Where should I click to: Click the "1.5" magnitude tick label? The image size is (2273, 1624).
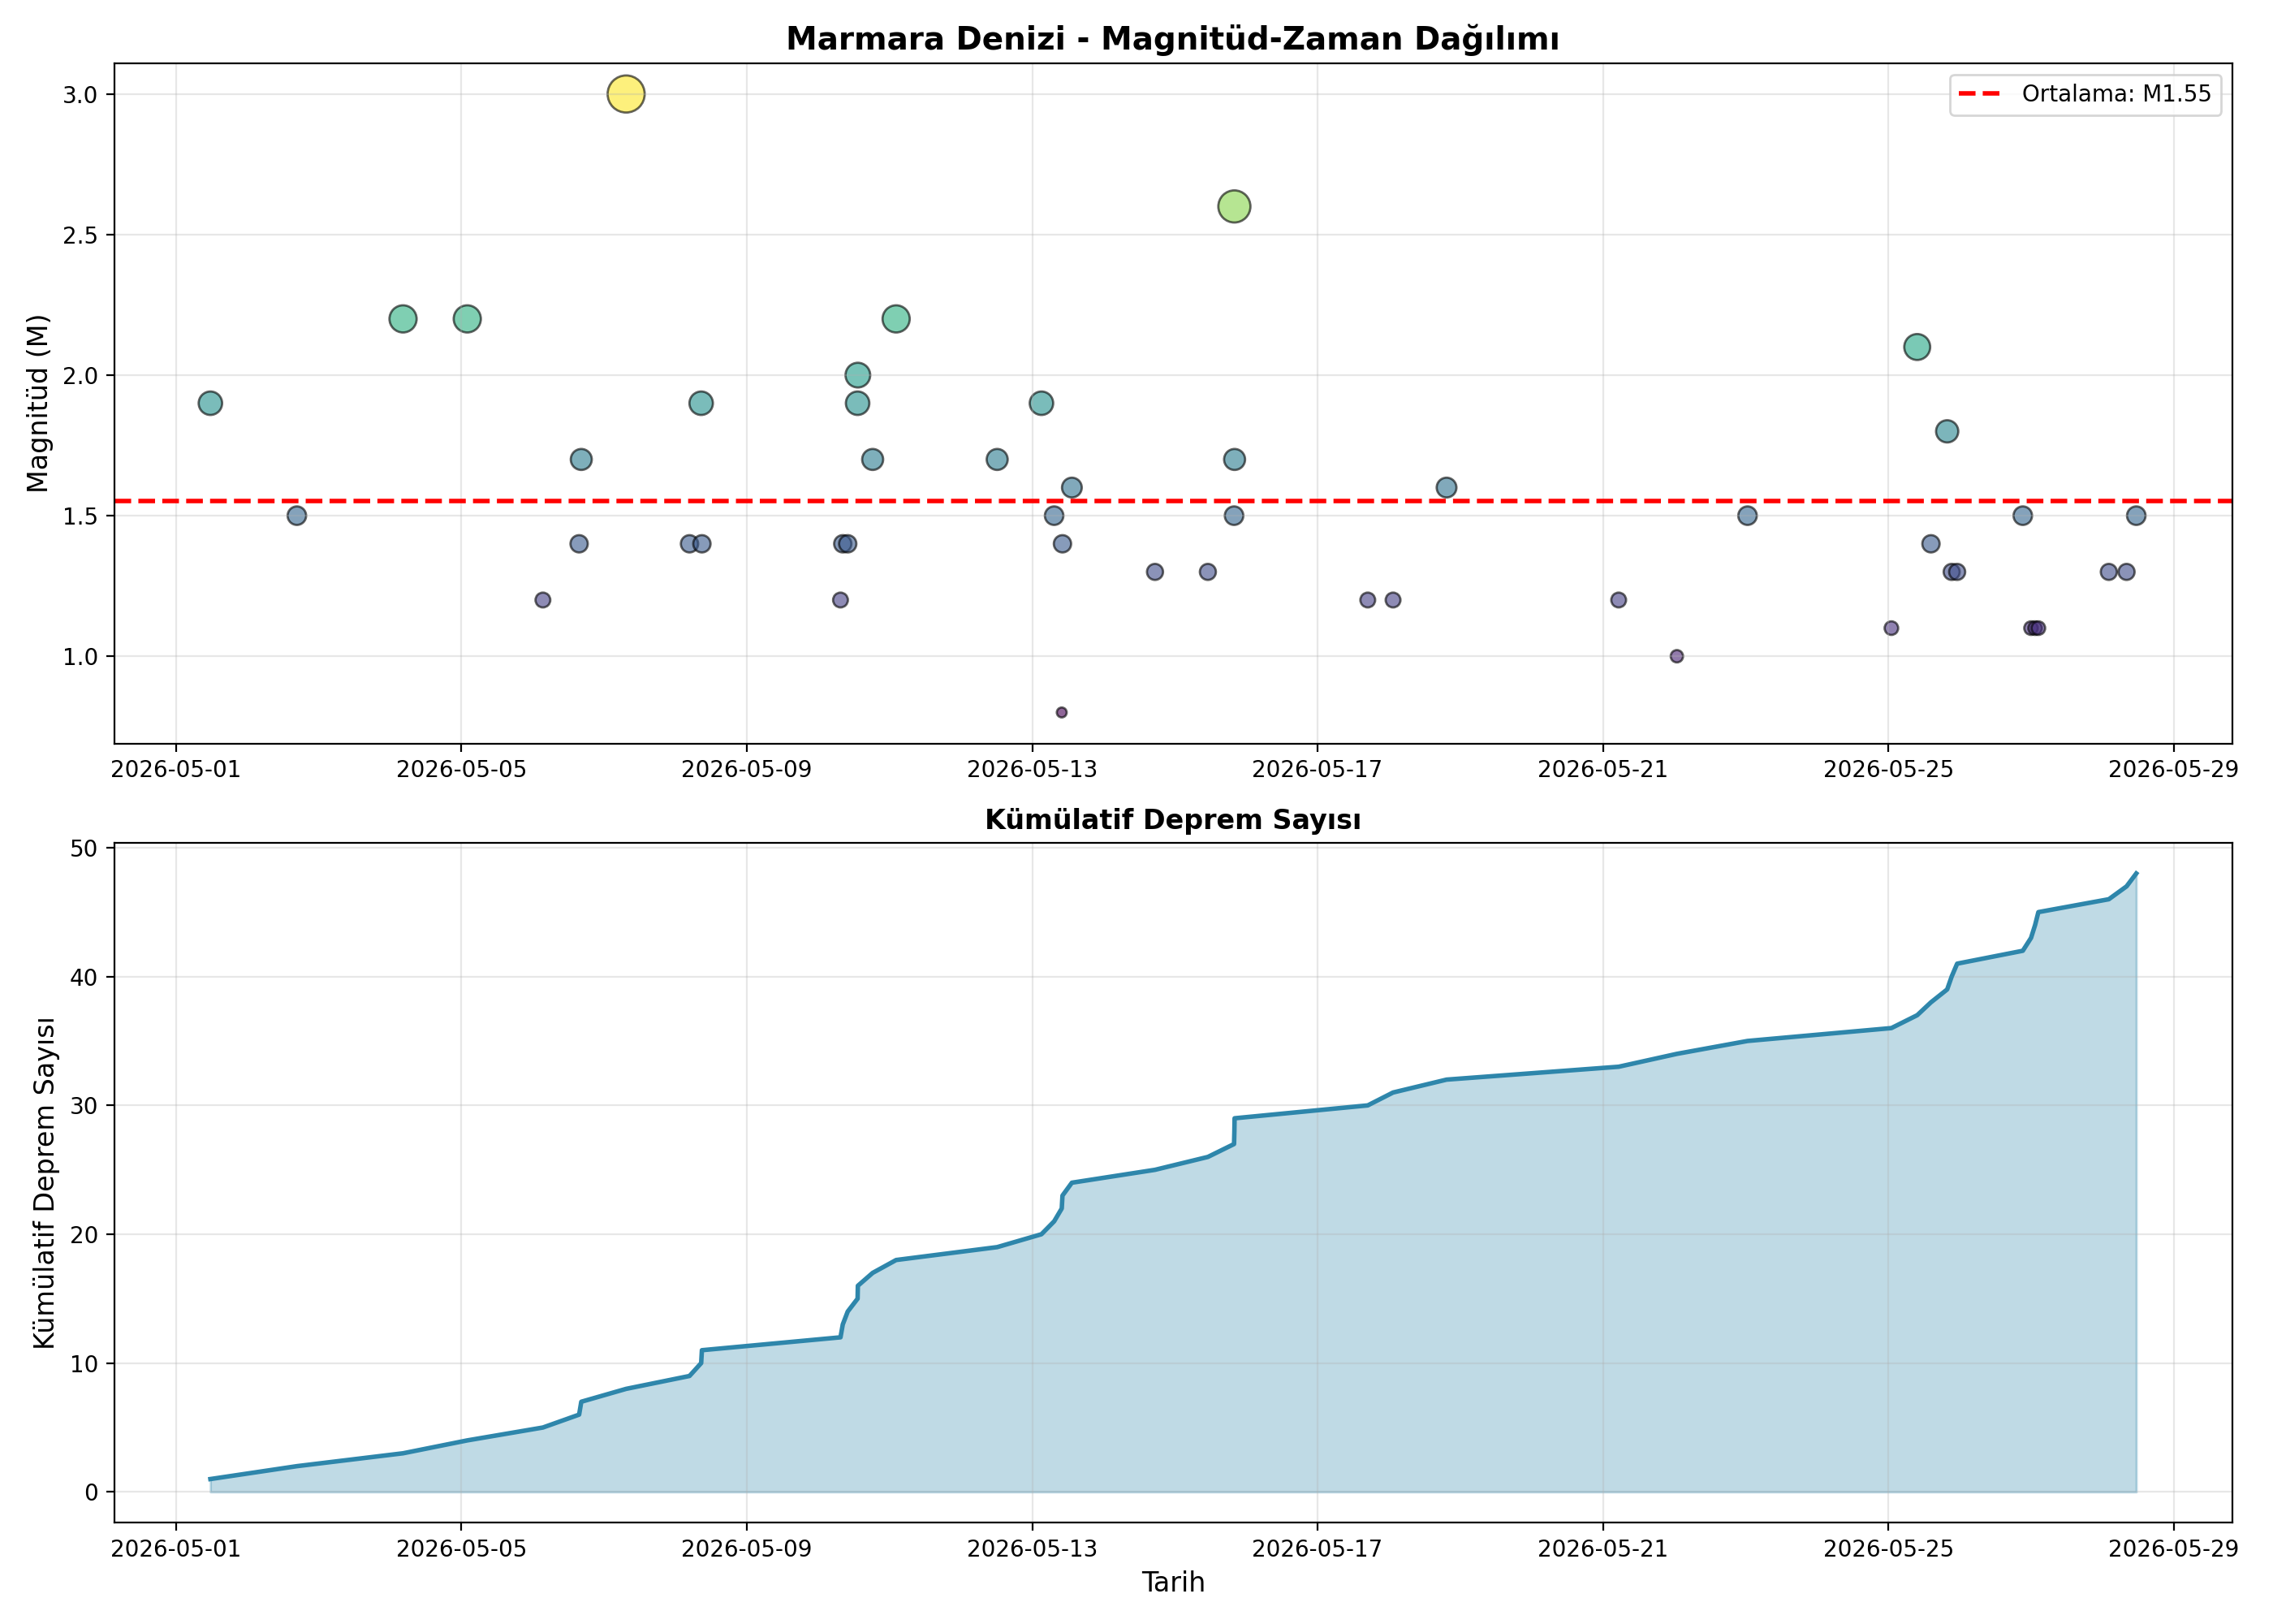[82, 516]
